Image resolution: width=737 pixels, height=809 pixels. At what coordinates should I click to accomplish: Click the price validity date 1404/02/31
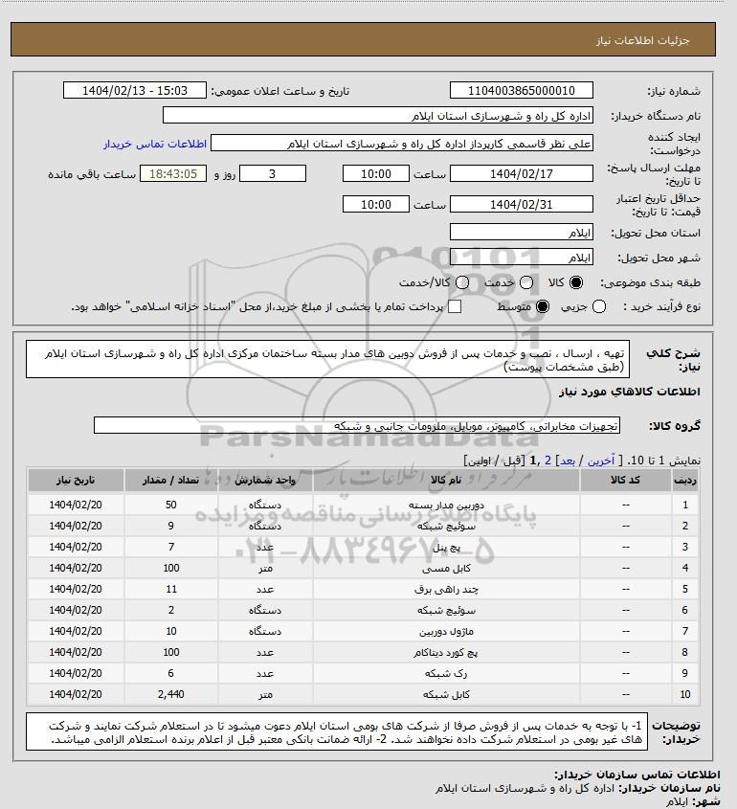click(522, 204)
